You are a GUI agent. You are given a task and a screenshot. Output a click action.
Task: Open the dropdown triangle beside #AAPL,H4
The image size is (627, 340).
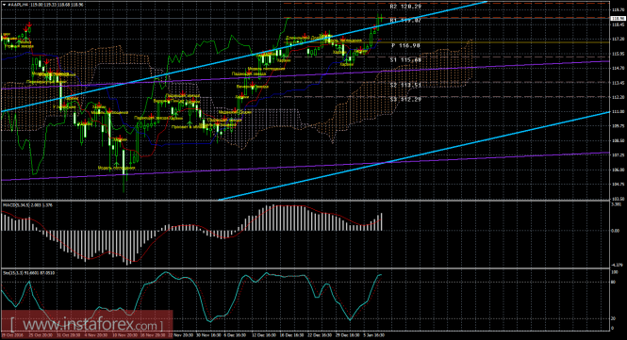tap(4, 6)
